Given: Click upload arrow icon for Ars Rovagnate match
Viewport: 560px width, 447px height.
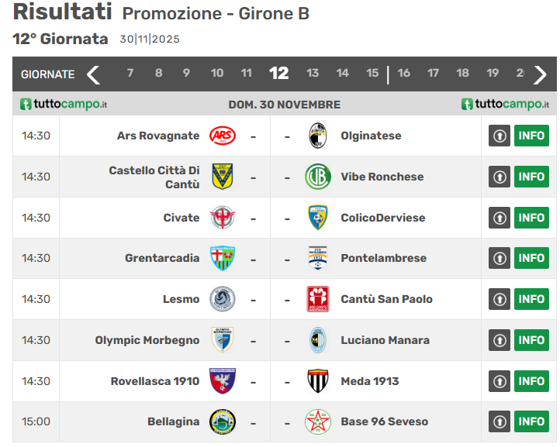Looking at the screenshot, I should 500,136.
